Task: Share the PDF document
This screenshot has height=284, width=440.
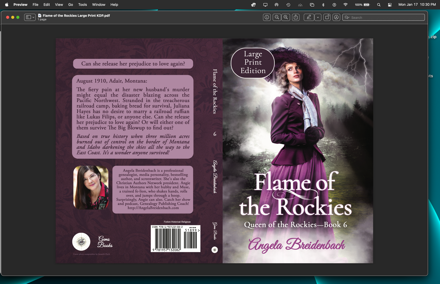Action: coord(296,17)
